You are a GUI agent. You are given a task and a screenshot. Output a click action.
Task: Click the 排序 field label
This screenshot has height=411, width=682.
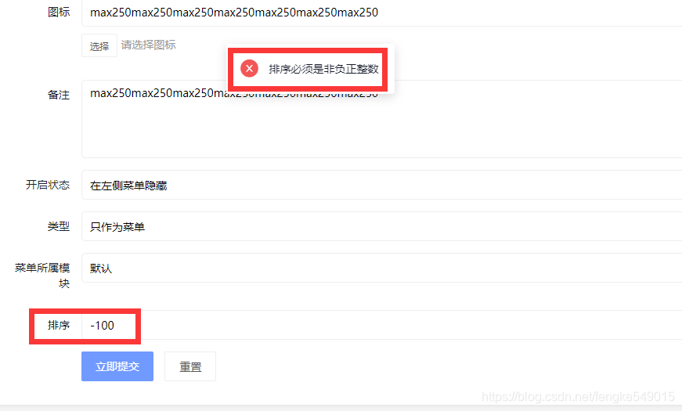coord(59,325)
